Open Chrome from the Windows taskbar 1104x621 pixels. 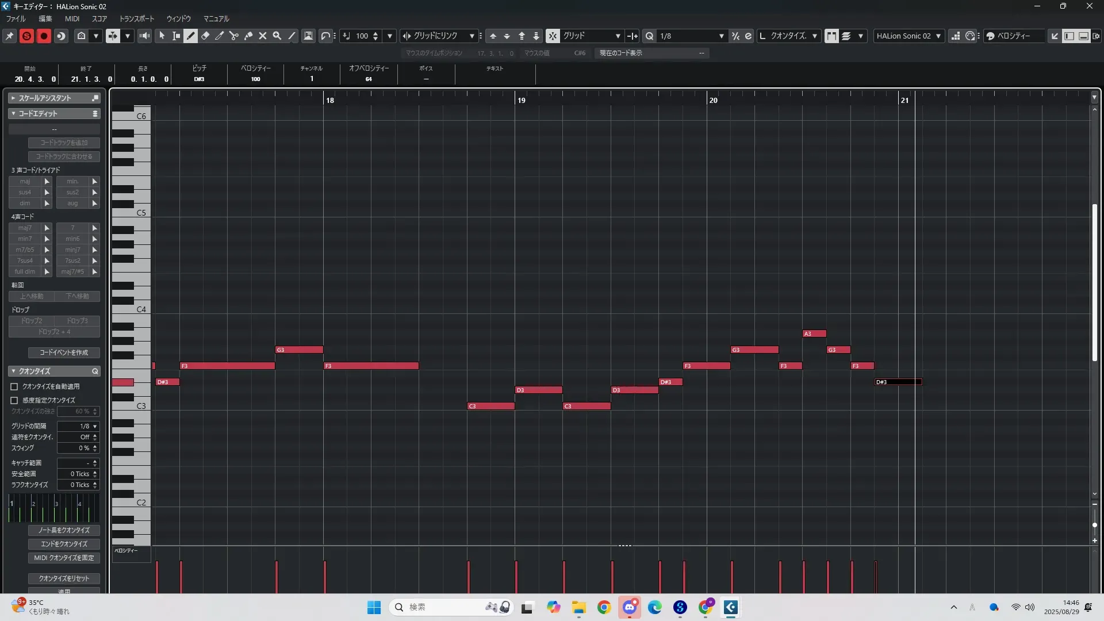(x=604, y=607)
